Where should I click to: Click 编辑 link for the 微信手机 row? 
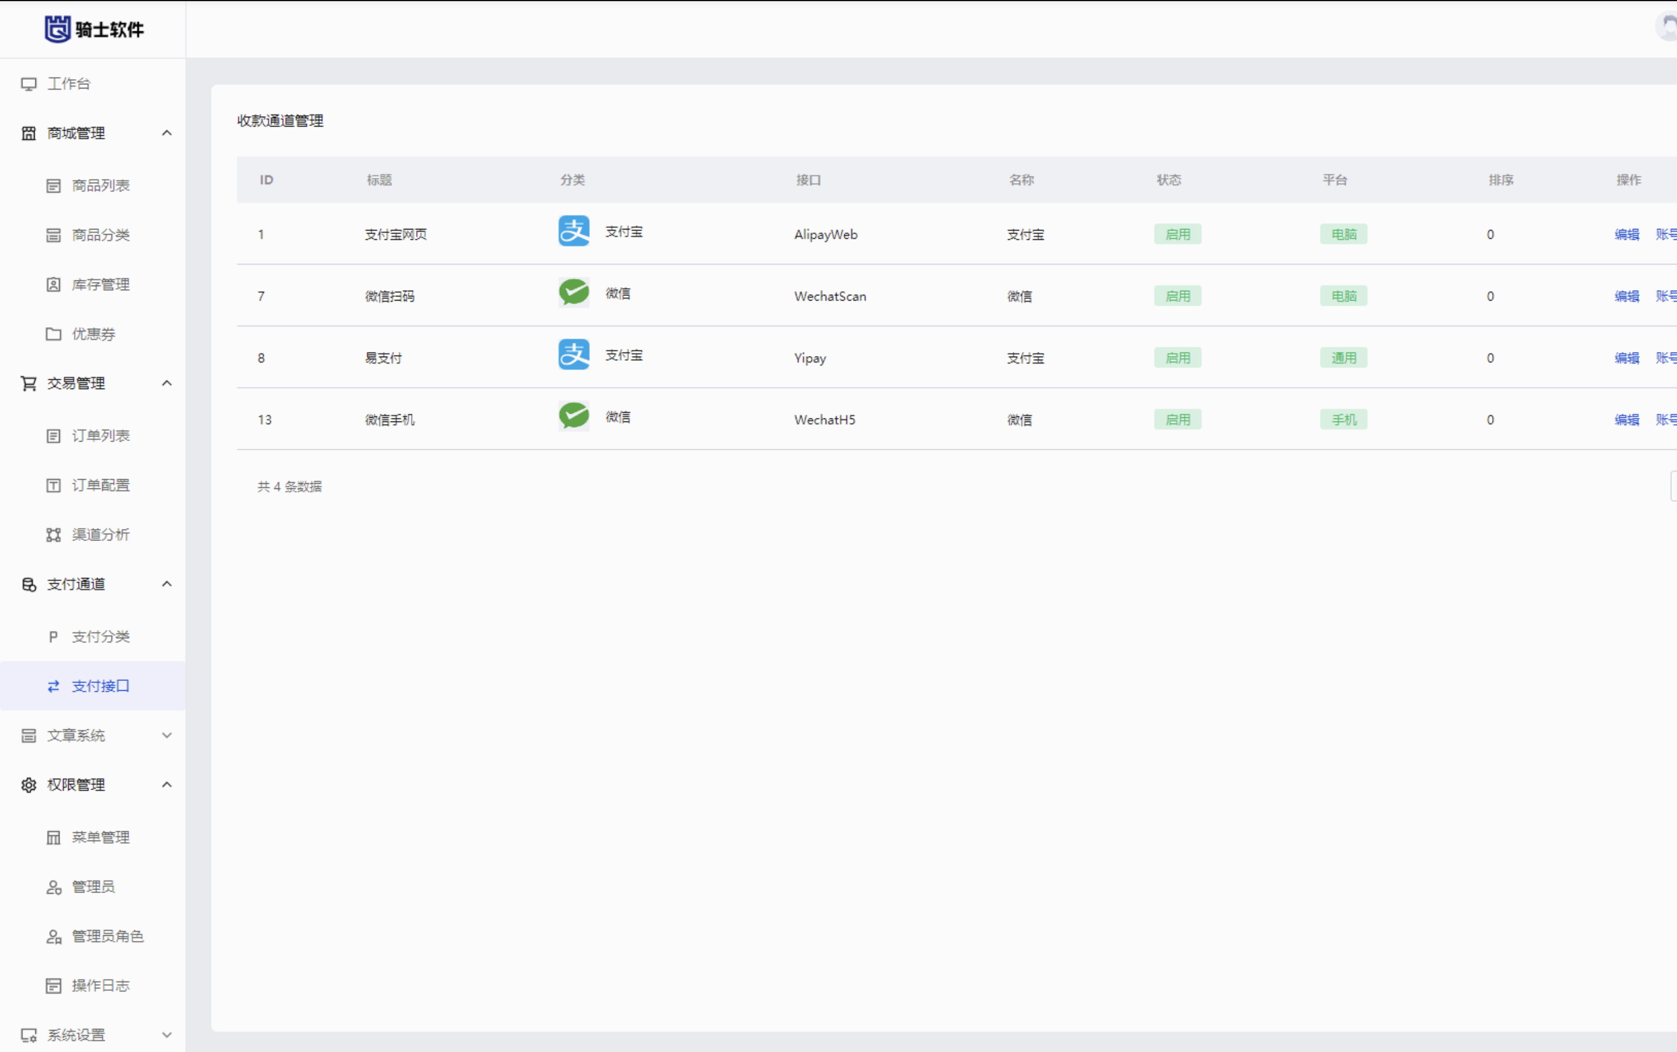1626,420
